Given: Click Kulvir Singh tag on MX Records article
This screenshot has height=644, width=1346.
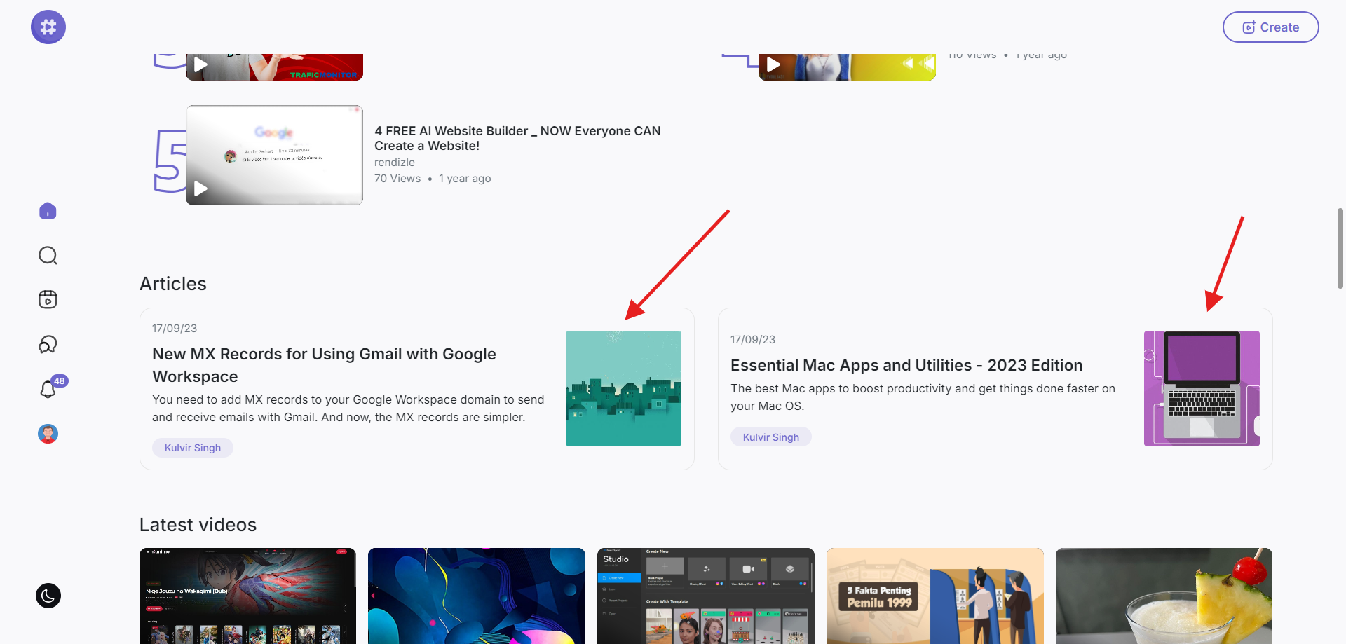Looking at the screenshot, I should coord(193,448).
